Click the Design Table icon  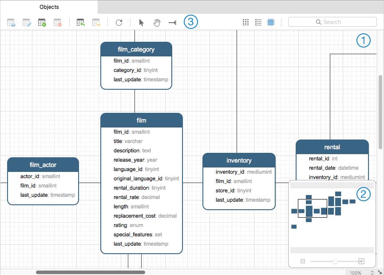(x=27, y=23)
